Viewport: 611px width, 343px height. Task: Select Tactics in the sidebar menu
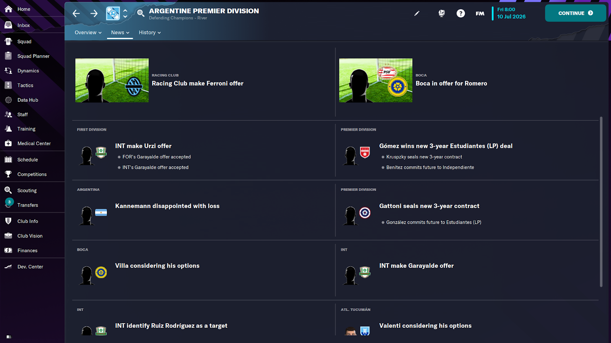click(x=25, y=85)
